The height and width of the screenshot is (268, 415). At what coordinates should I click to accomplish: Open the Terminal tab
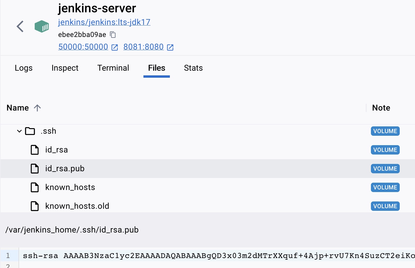coord(113,68)
